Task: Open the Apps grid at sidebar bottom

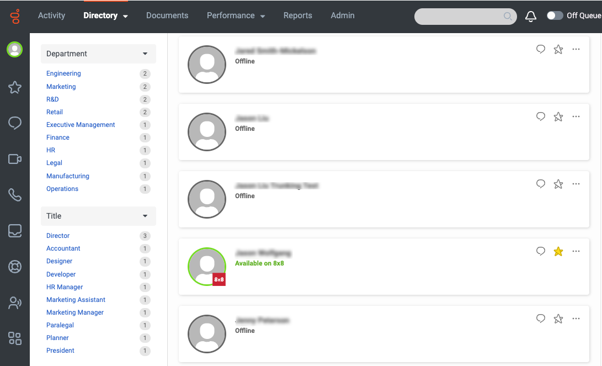Action: (x=14, y=338)
